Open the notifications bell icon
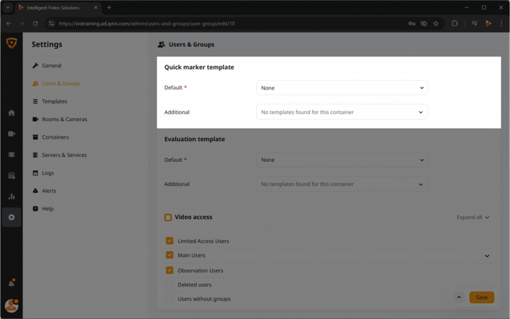The image size is (510, 319). (x=11, y=283)
